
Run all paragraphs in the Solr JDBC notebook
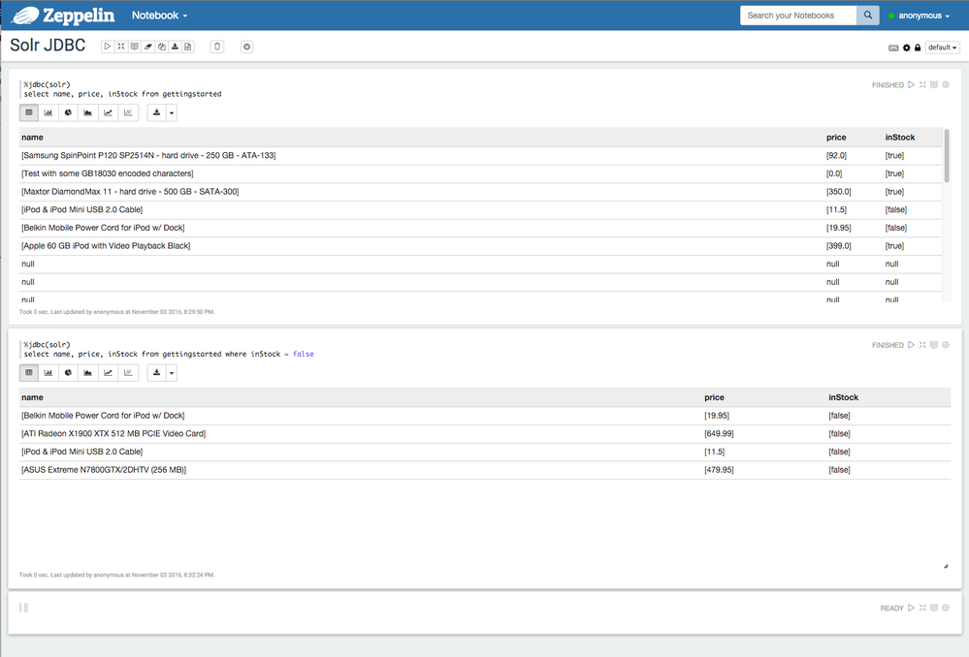pos(108,47)
